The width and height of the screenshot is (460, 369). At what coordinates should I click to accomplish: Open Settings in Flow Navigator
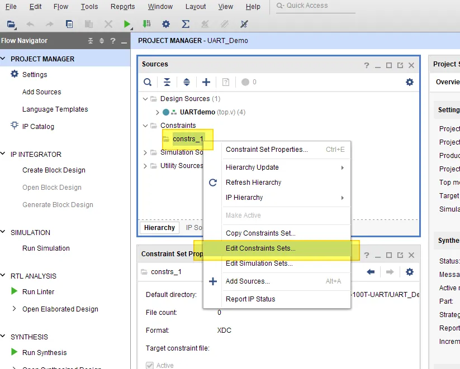[35, 75]
